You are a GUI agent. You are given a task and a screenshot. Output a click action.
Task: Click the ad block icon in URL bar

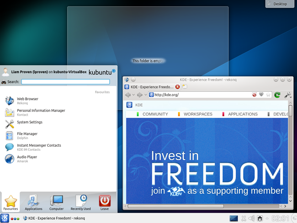255,95
